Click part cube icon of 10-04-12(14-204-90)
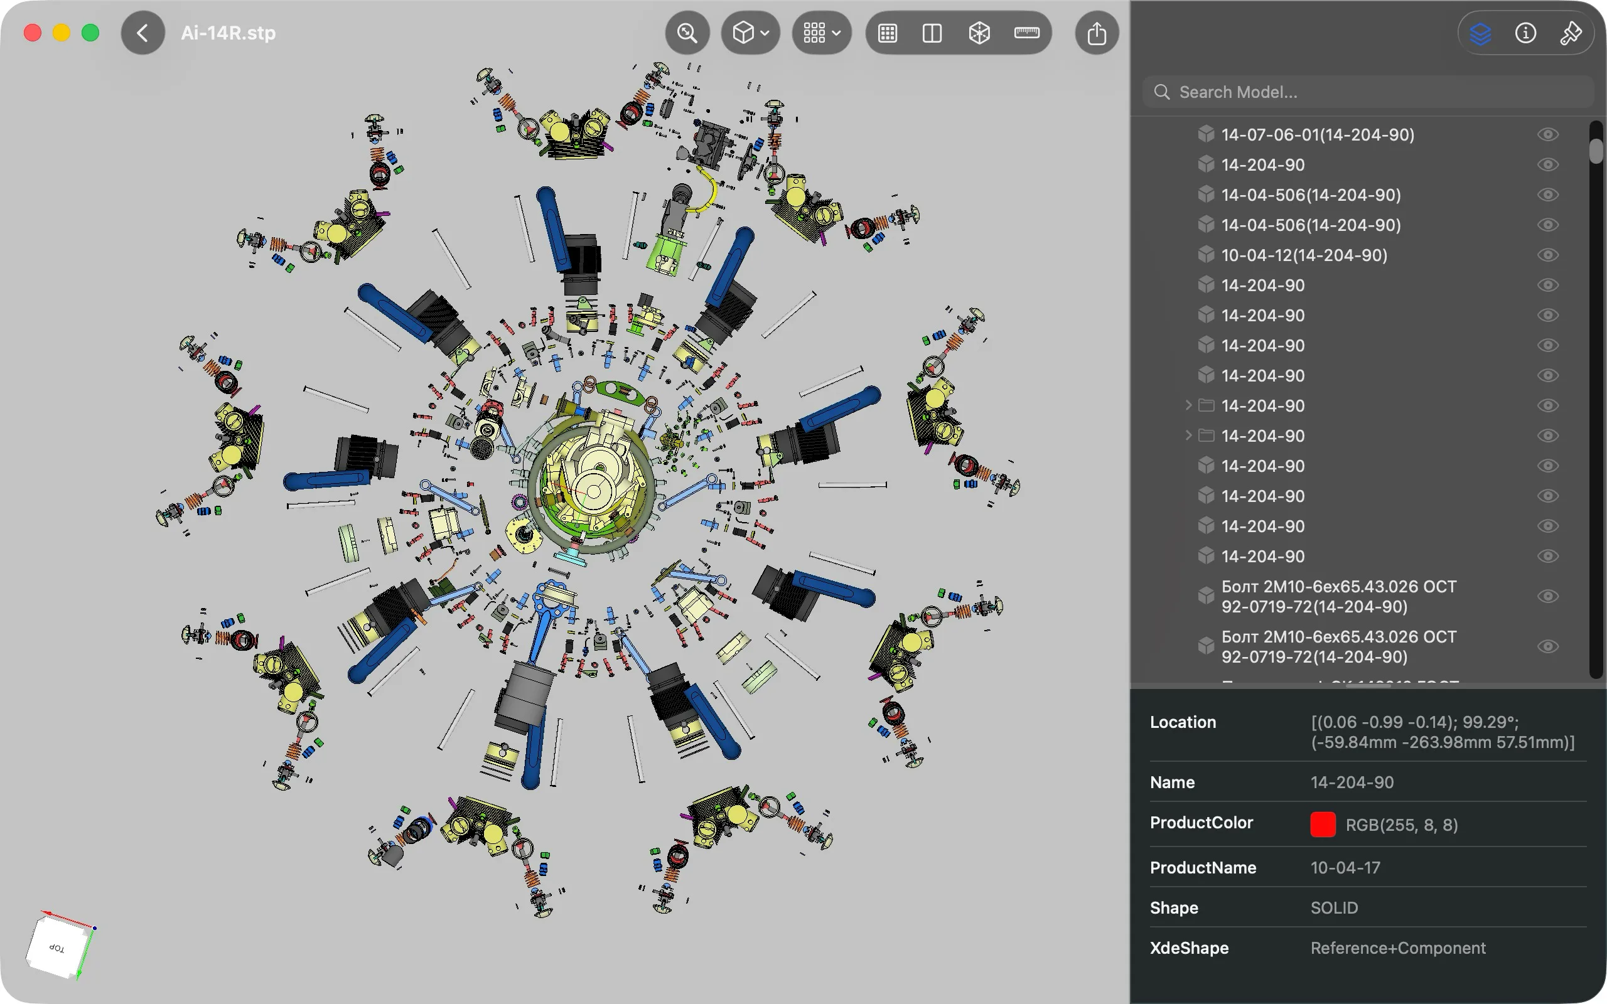1607x1004 pixels. [1206, 255]
